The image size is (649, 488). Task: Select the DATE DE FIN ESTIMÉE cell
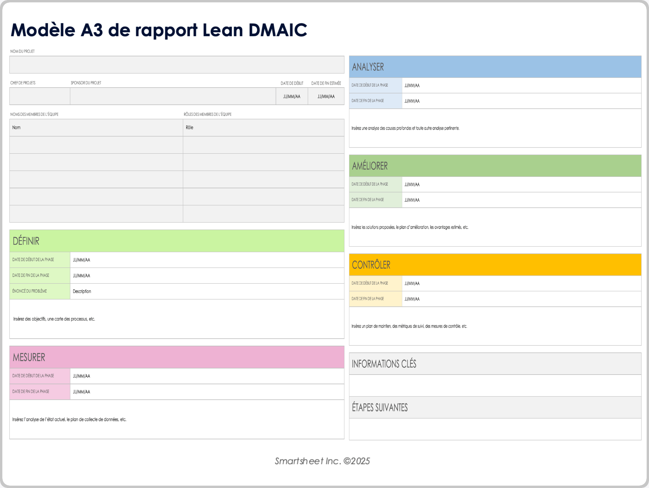click(326, 96)
